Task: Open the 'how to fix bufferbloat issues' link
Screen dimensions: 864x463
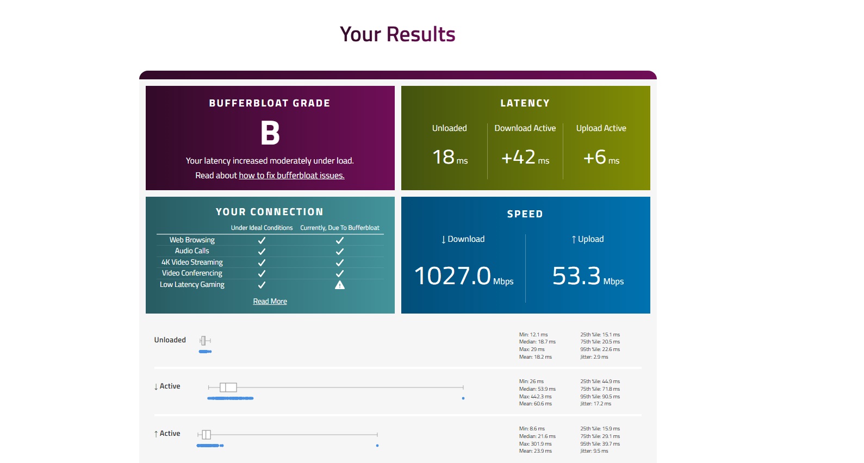Action: tap(291, 176)
